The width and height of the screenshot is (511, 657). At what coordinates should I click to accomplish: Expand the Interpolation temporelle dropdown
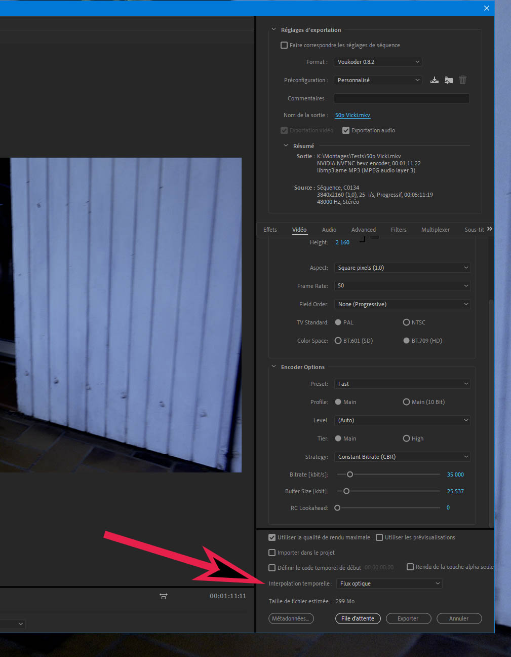point(389,583)
